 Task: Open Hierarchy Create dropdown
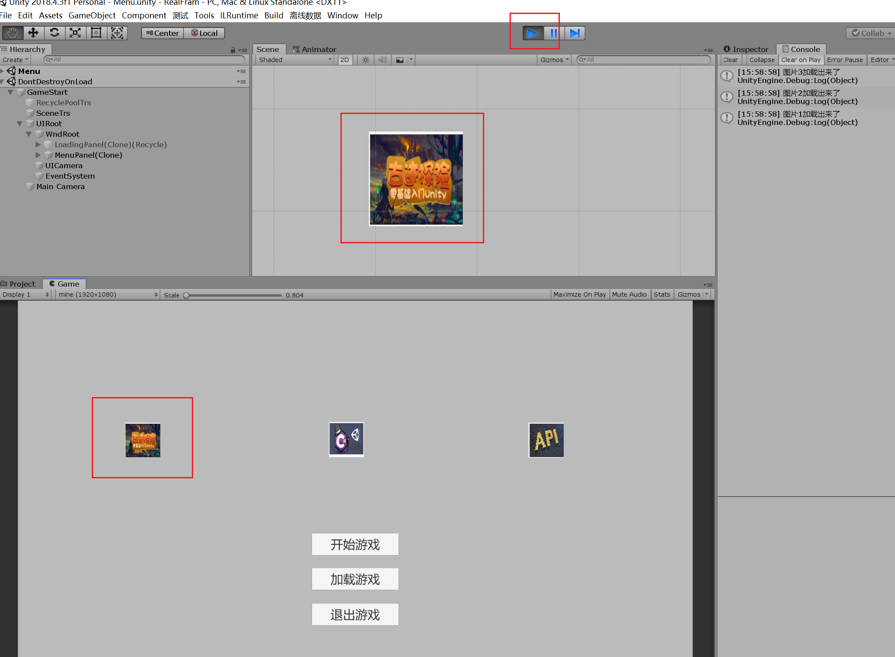tap(15, 60)
